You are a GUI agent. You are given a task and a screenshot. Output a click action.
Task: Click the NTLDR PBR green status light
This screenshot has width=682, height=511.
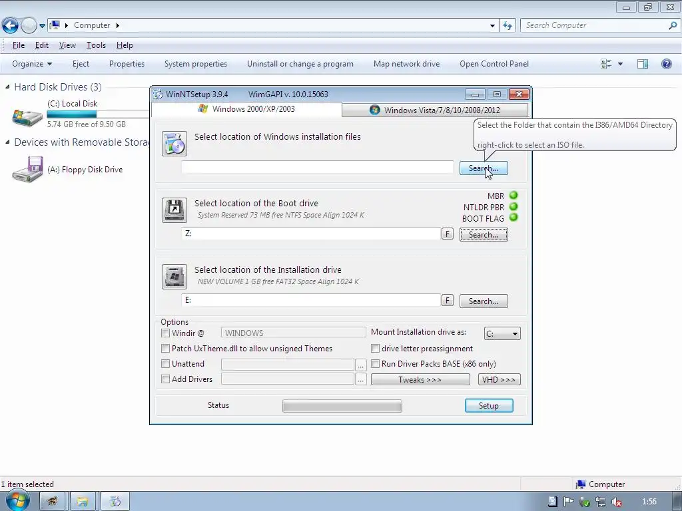coord(513,206)
